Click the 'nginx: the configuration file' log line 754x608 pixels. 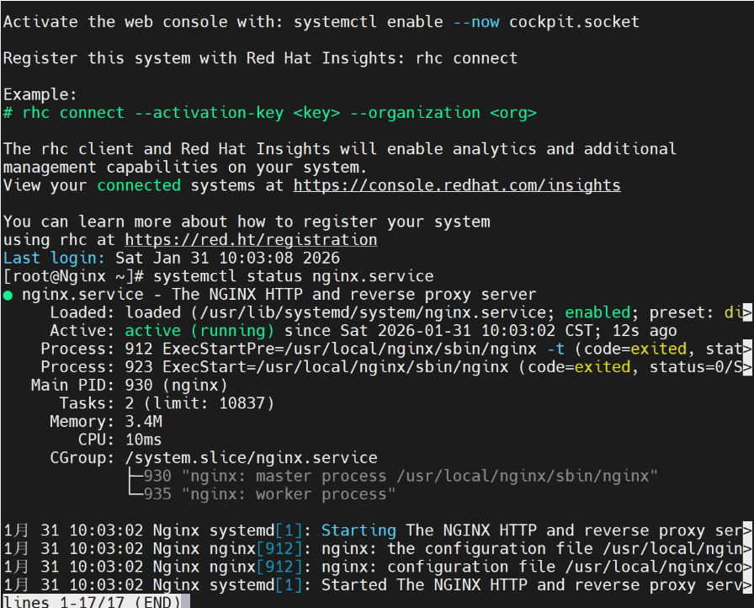click(377, 549)
